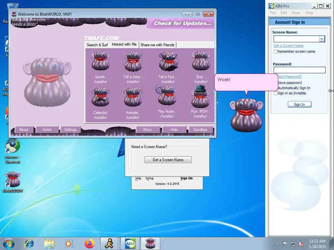The height and width of the screenshot is (250, 334).
Task: Expand the Screen Name dropdown arrow
Action: click(322, 39)
